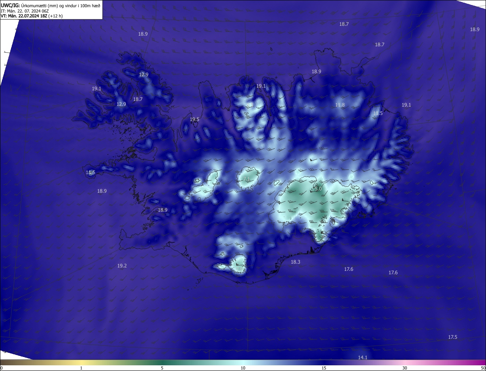Click the color scale at the 5 tick label

coord(162,368)
